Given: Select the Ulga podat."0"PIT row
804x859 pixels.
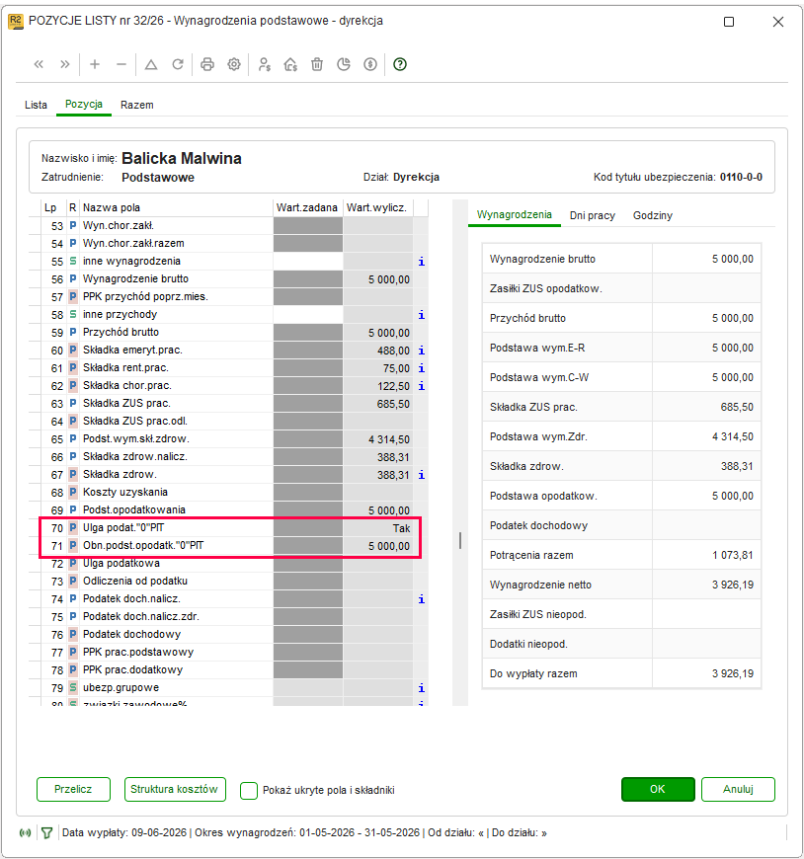Looking at the screenshot, I should pos(228,528).
